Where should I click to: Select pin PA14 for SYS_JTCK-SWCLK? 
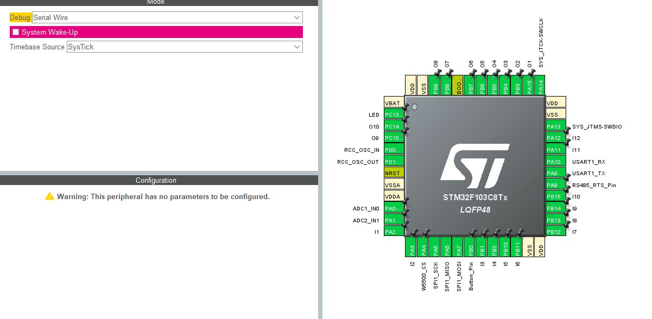point(540,86)
